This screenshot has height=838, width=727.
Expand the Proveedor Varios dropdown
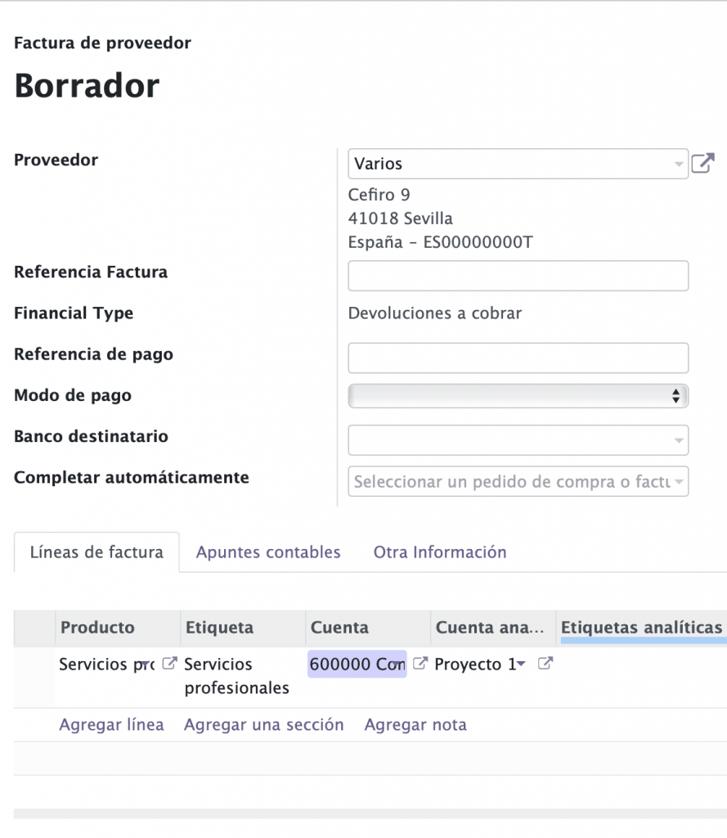tap(679, 164)
